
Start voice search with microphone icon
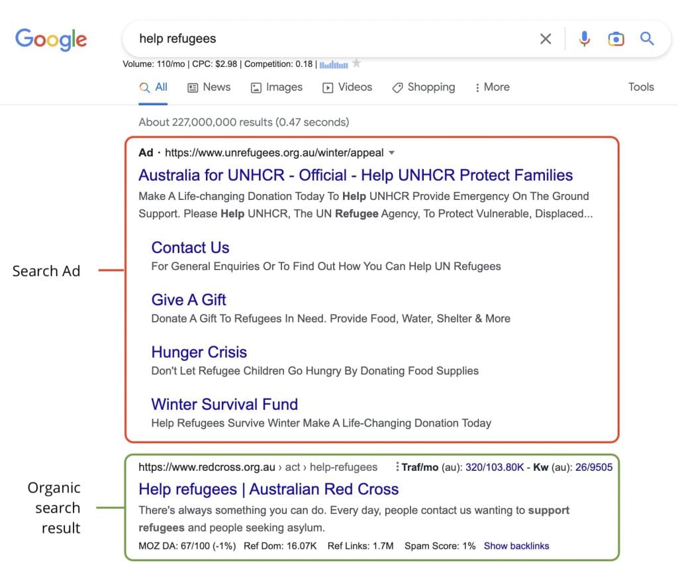click(584, 39)
